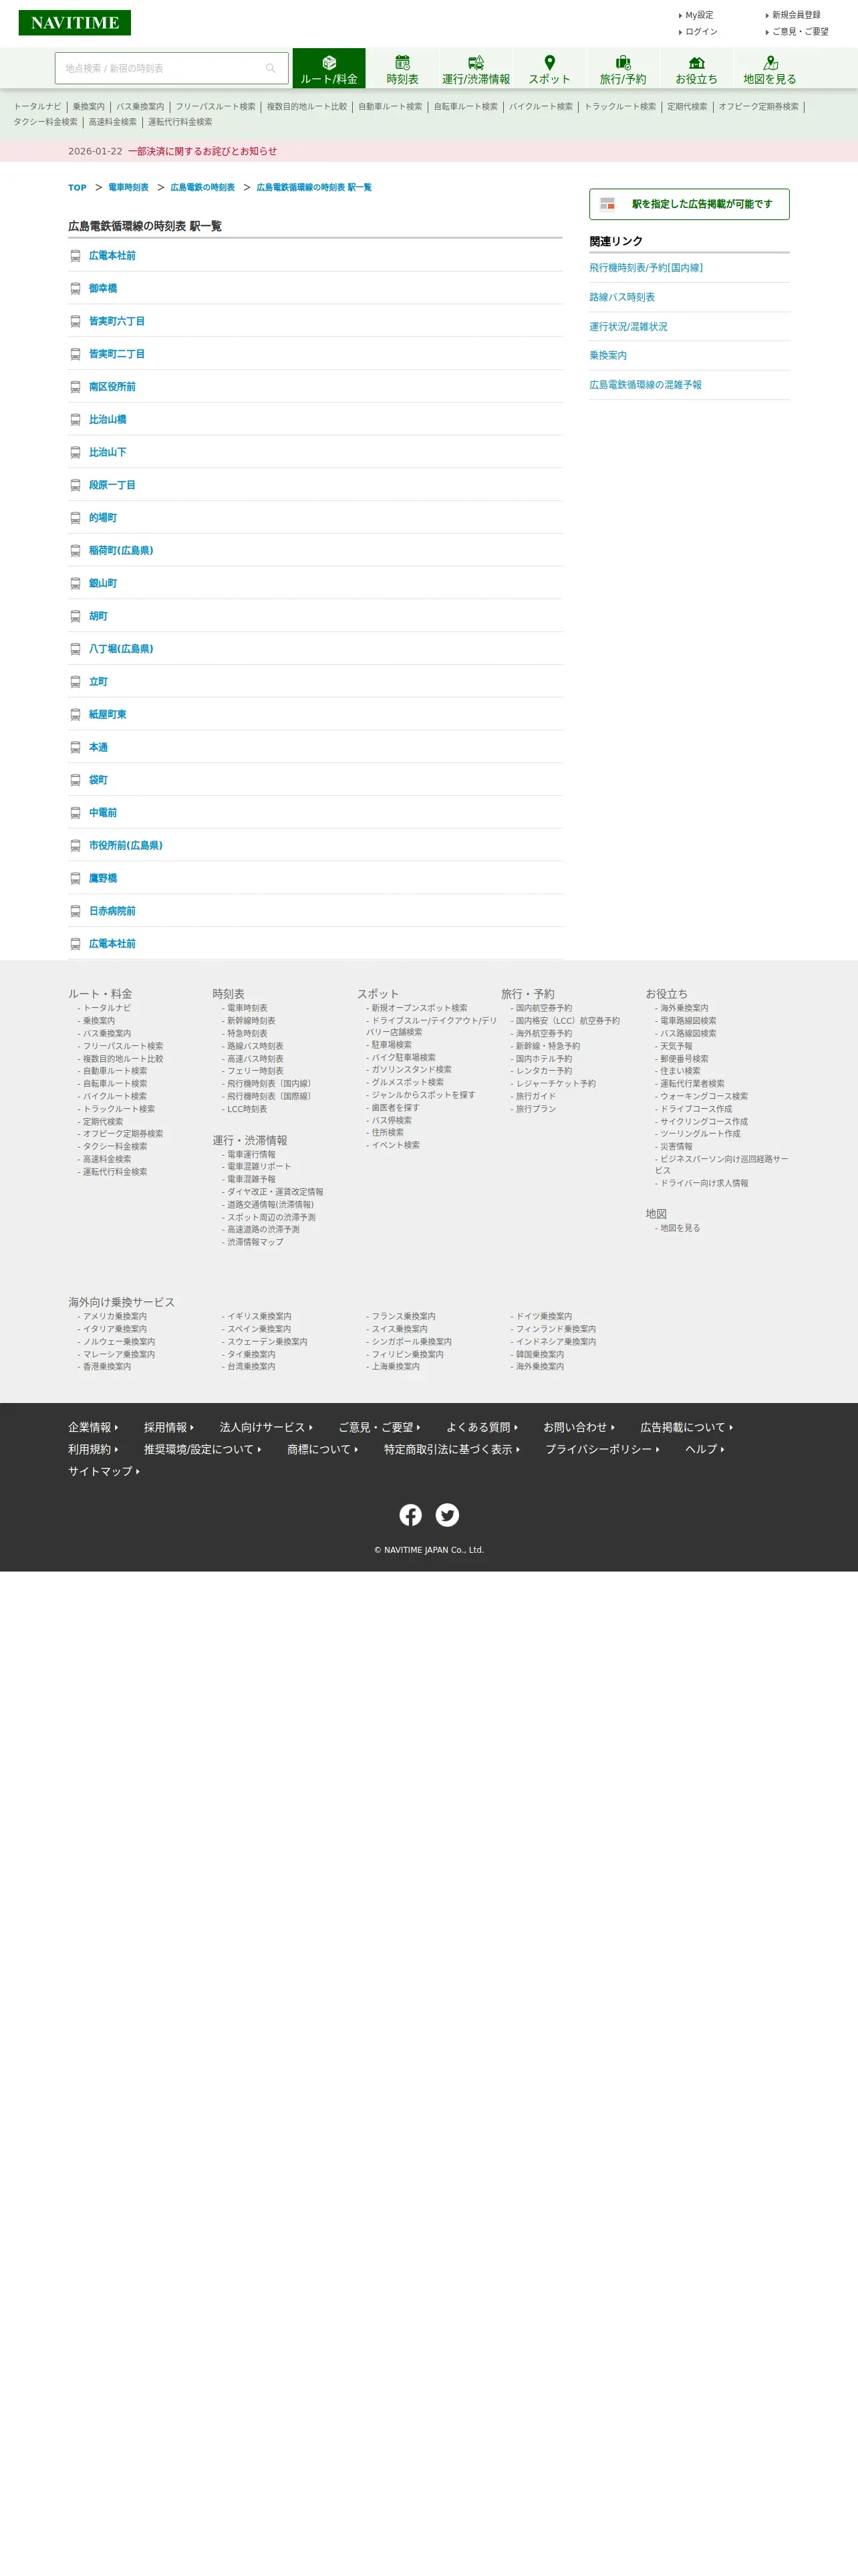Click 駅を指定した広告掲載が可能です button
The height and width of the screenshot is (2576, 858).
tap(689, 204)
